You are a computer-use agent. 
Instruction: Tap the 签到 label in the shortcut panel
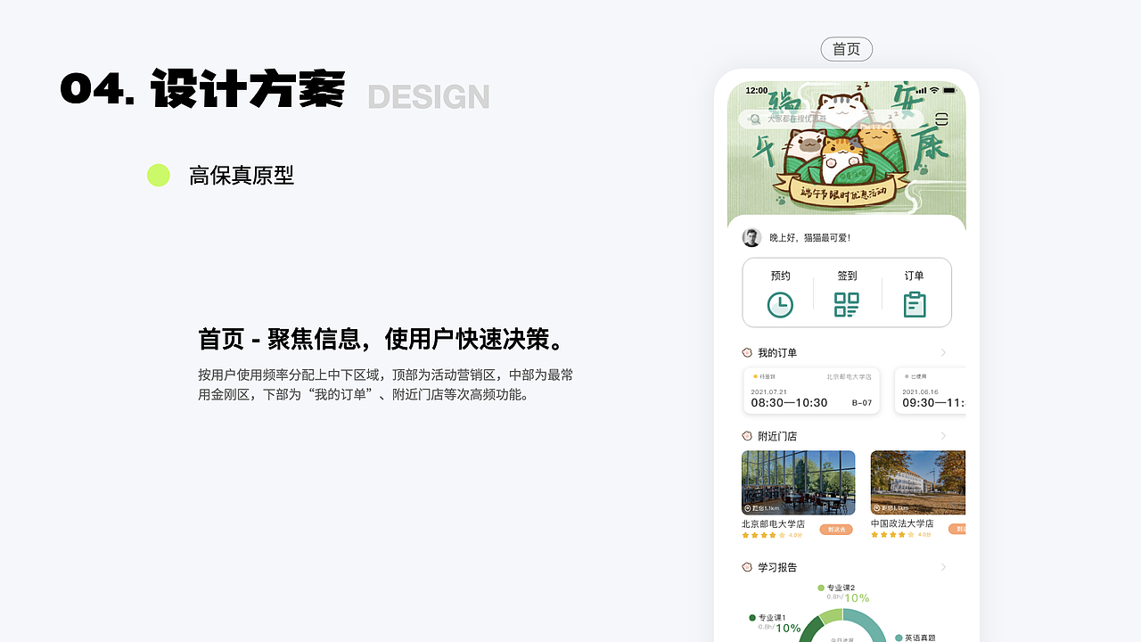pos(847,276)
